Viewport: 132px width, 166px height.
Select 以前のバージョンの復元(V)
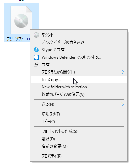click(79, 95)
